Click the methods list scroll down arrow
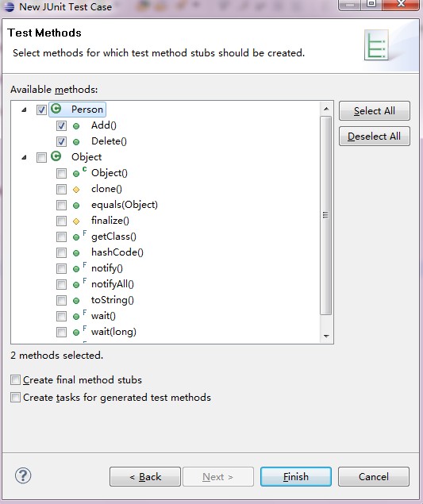Image resolution: width=423 pixels, height=504 pixels. 326,337
